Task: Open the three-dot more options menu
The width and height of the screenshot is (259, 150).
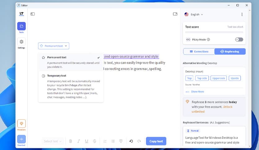Action: coord(242,14)
